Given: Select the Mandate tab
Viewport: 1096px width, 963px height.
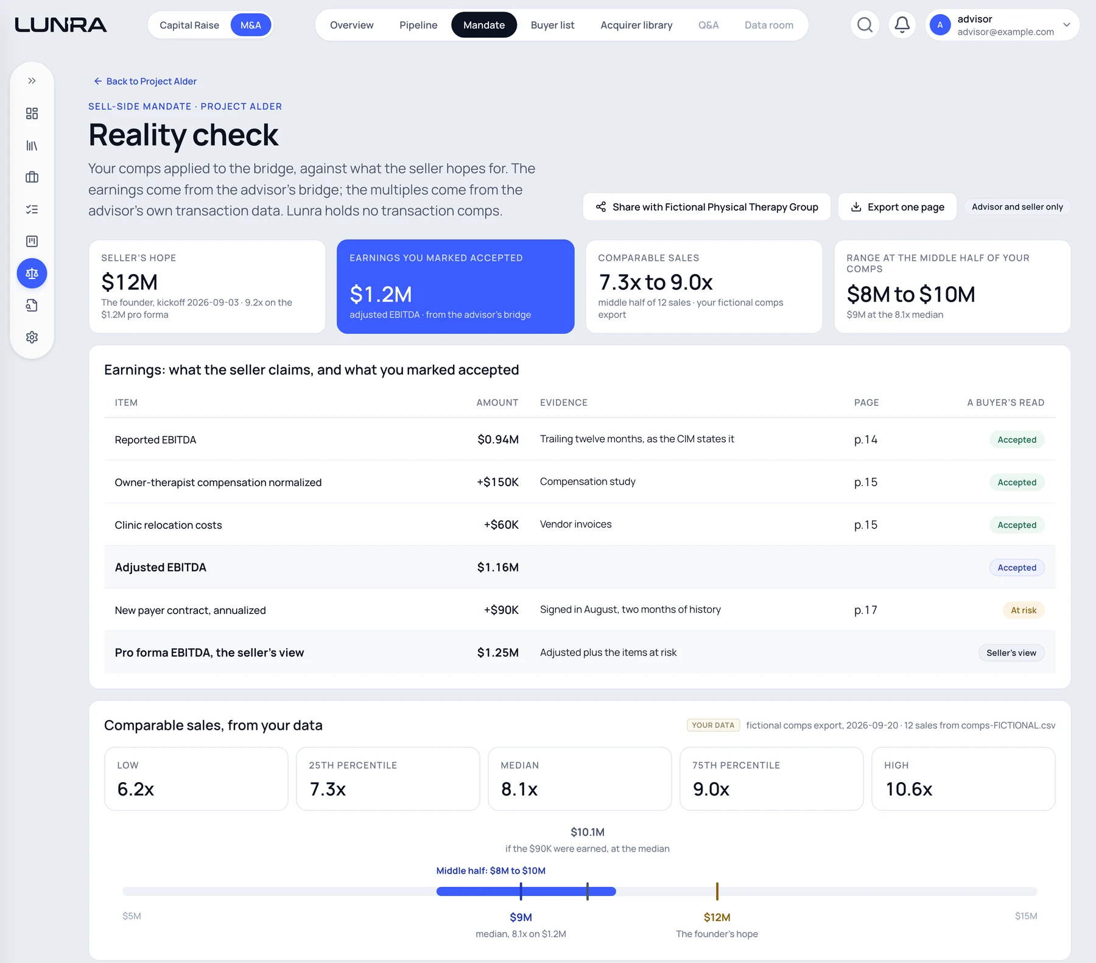Looking at the screenshot, I should (x=484, y=25).
